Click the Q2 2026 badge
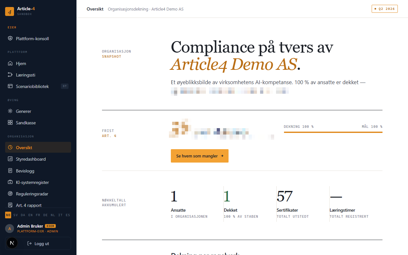This screenshot has height=255, width=408. 385,9
